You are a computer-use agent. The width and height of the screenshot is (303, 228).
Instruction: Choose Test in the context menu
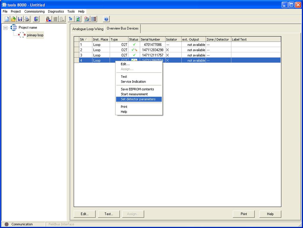pyautogui.click(x=139, y=77)
